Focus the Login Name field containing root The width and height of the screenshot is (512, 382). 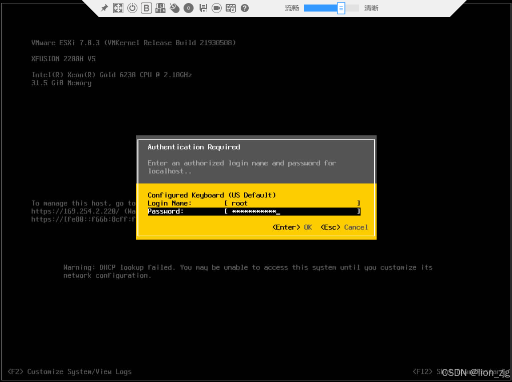click(292, 203)
